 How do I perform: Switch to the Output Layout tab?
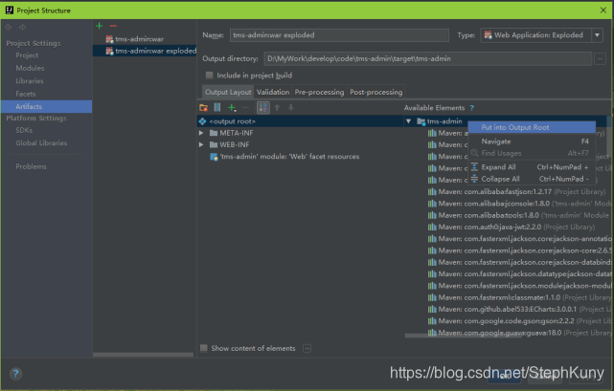tap(228, 92)
